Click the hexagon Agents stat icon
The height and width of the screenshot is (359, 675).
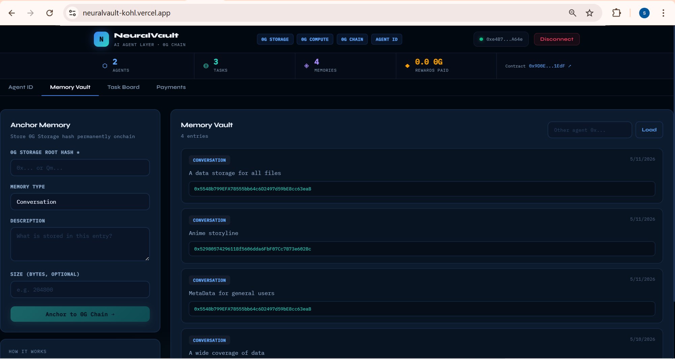105,66
